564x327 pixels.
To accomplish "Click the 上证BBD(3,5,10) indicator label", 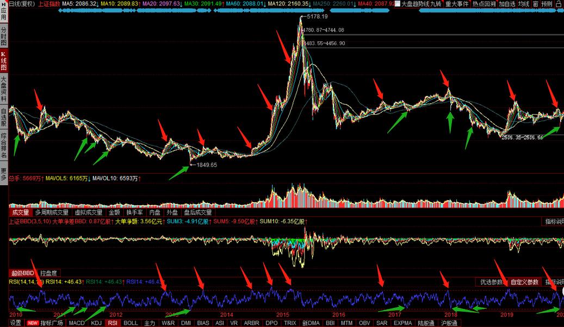I will click(30, 222).
